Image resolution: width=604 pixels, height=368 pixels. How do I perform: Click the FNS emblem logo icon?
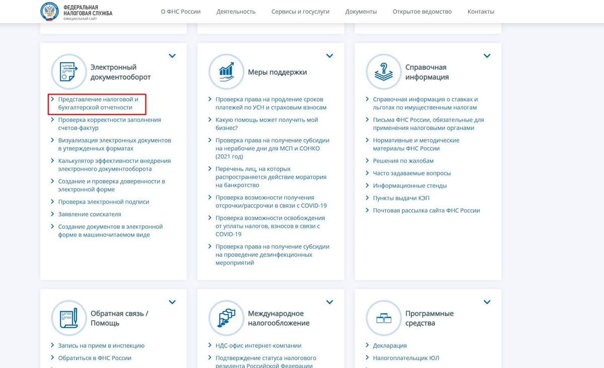[x=49, y=11]
